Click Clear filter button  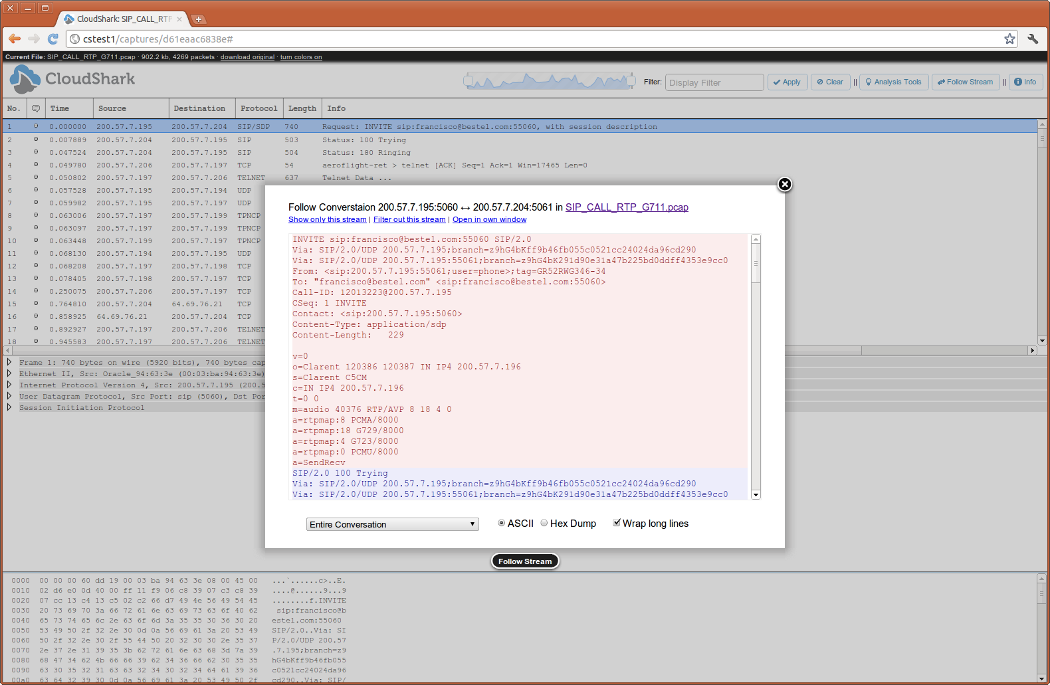click(831, 82)
